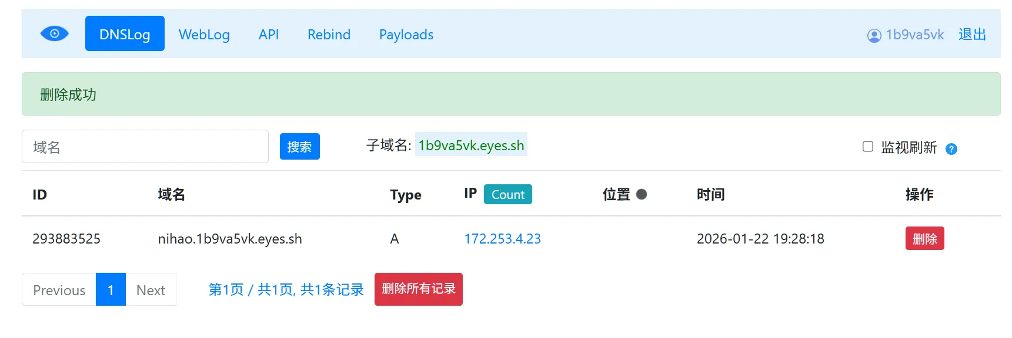Go to the API page

click(268, 35)
